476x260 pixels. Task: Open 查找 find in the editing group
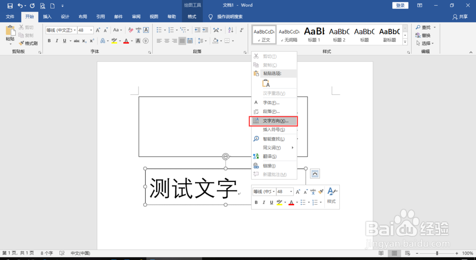426,27
